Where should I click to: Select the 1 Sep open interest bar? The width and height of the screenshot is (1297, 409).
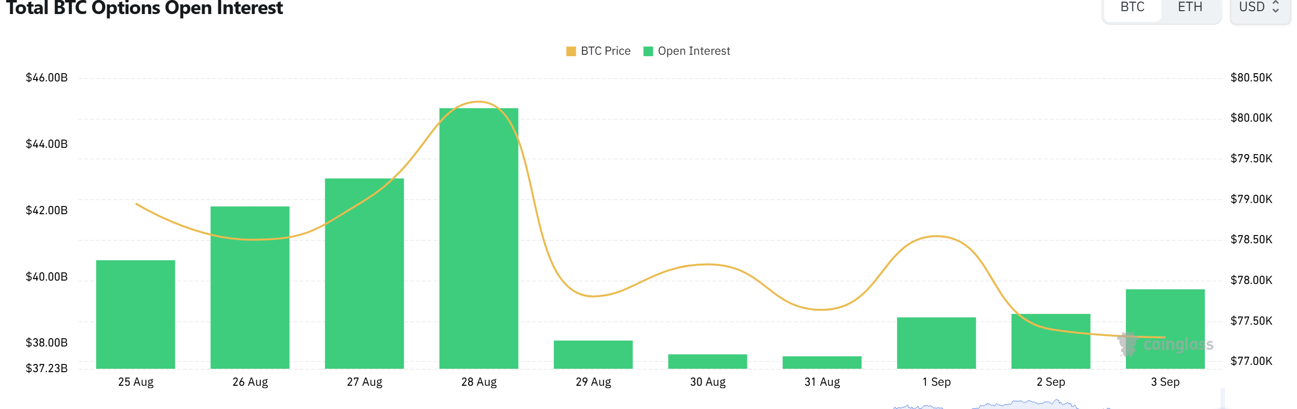point(936,343)
